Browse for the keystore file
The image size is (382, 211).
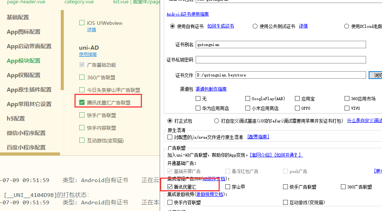pyautogui.click(x=375, y=75)
